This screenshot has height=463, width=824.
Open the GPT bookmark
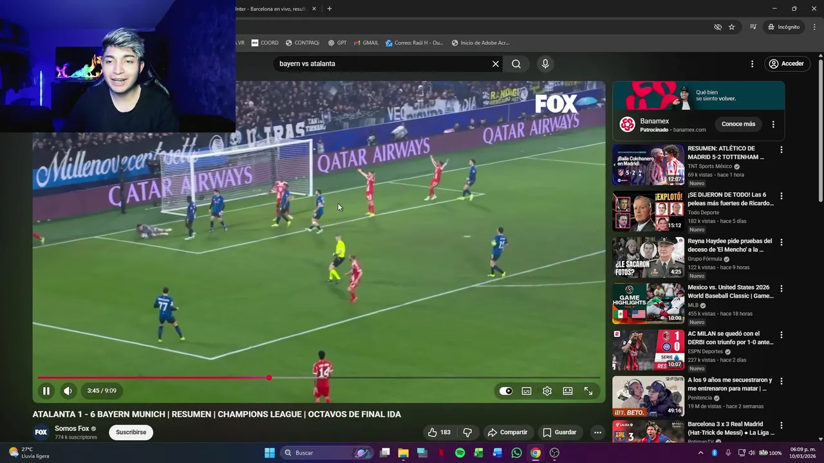click(x=337, y=43)
